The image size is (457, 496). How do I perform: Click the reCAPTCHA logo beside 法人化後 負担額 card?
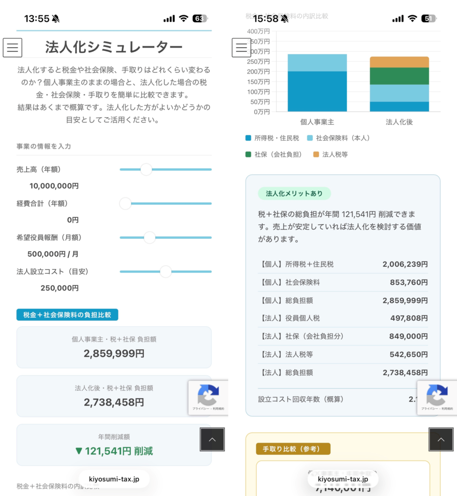[208, 395]
